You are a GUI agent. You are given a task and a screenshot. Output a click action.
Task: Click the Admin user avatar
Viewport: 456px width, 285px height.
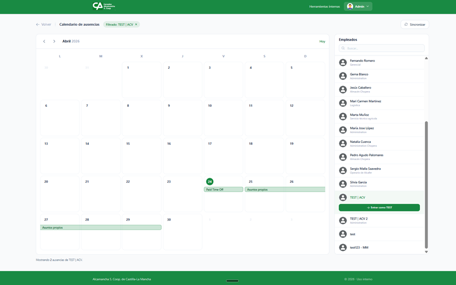pos(350,7)
